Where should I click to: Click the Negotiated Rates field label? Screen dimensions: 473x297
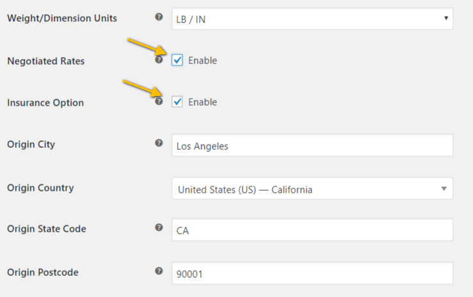pyautogui.click(x=46, y=61)
